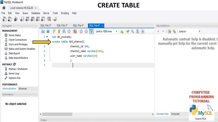Screen dimensions: 218x122
Task: Select the Local instance MySQL80 tab
Action: click(x=21, y=8)
